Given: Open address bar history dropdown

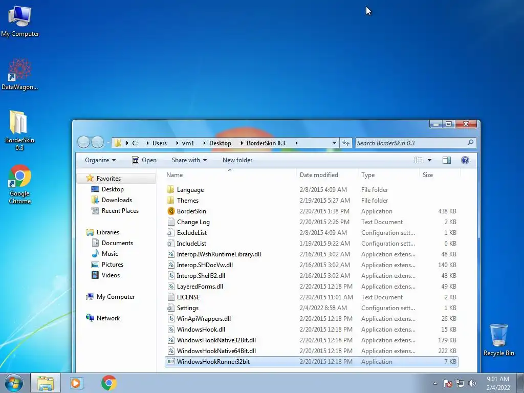Looking at the screenshot, I should 334,143.
